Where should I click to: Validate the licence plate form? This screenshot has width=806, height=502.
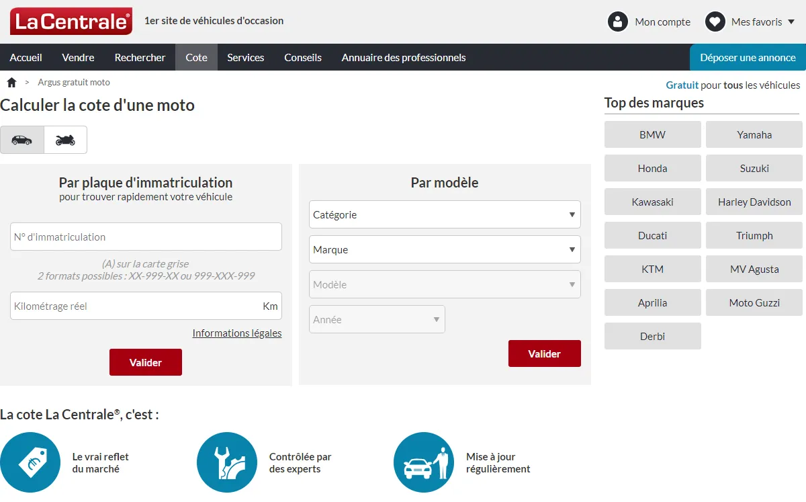[146, 362]
